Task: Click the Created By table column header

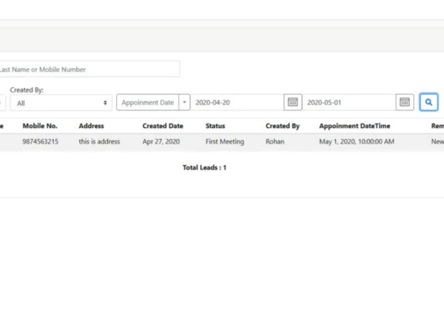Action: [x=283, y=126]
